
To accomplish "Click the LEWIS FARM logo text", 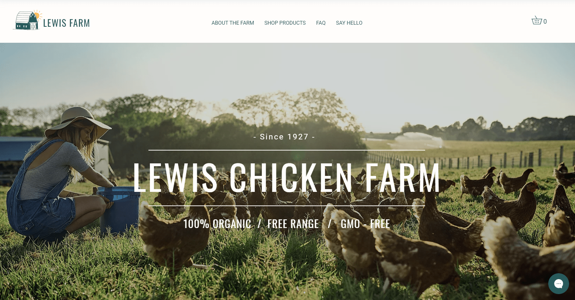I will coord(66,23).
